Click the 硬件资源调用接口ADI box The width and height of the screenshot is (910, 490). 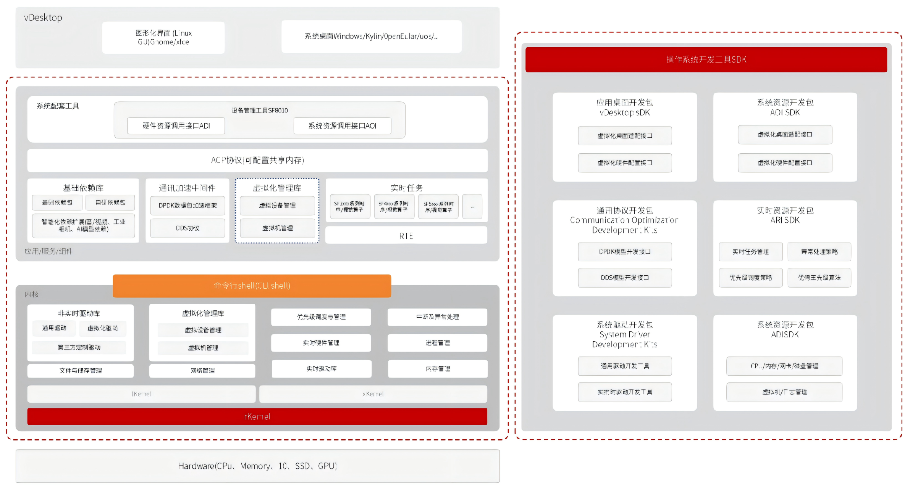pos(176,126)
